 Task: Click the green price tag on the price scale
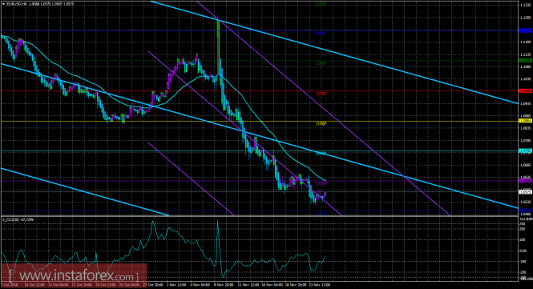(526, 61)
